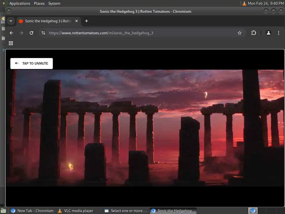Open the Chromium three-dot menu
Viewport: 285px width, 214px height.
[278, 33]
